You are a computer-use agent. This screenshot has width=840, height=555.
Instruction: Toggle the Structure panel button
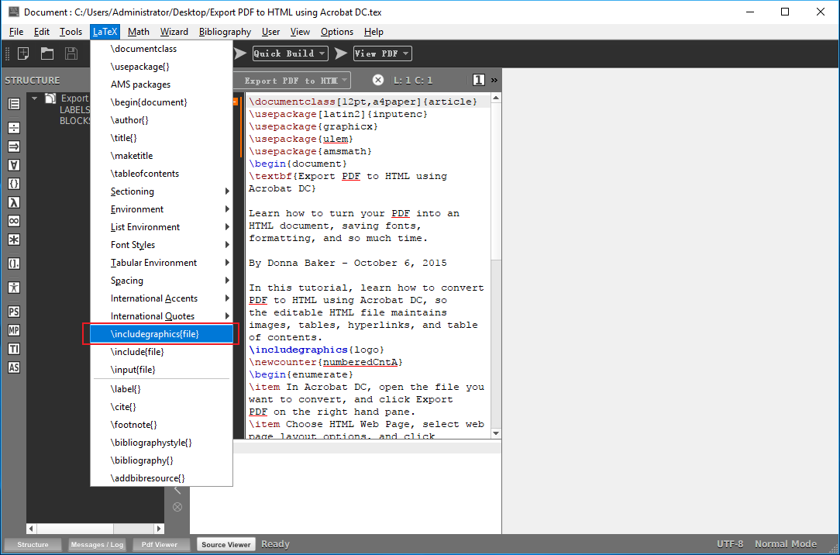click(x=33, y=545)
